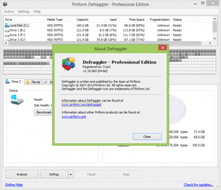Click the Defrag button
This screenshot has width=221, height=190.
click(x=54, y=174)
